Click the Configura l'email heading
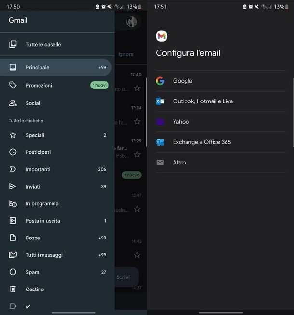Screen dimensions: 294x315 [x=188, y=53]
